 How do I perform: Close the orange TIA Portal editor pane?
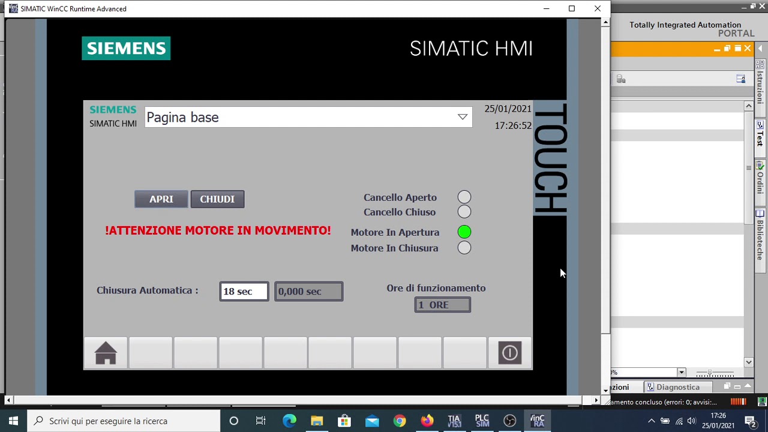(748, 49)
